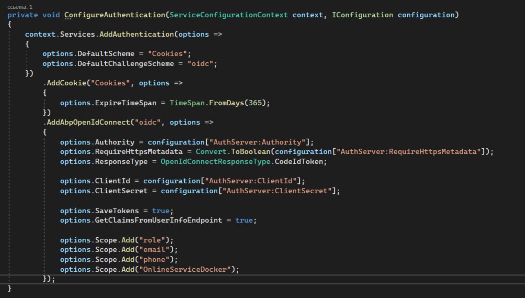Click 'options' lambda parameter in AddAuthentication
525x298 pixels.
(x=194, y=35)
